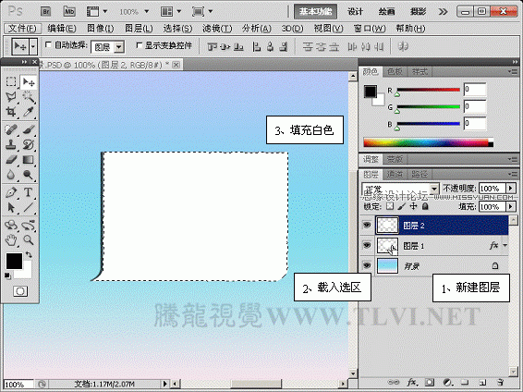This screenshot has height=392, width=523.
Task: Select the 3D Rotate tool
Action: coord(11,226)
